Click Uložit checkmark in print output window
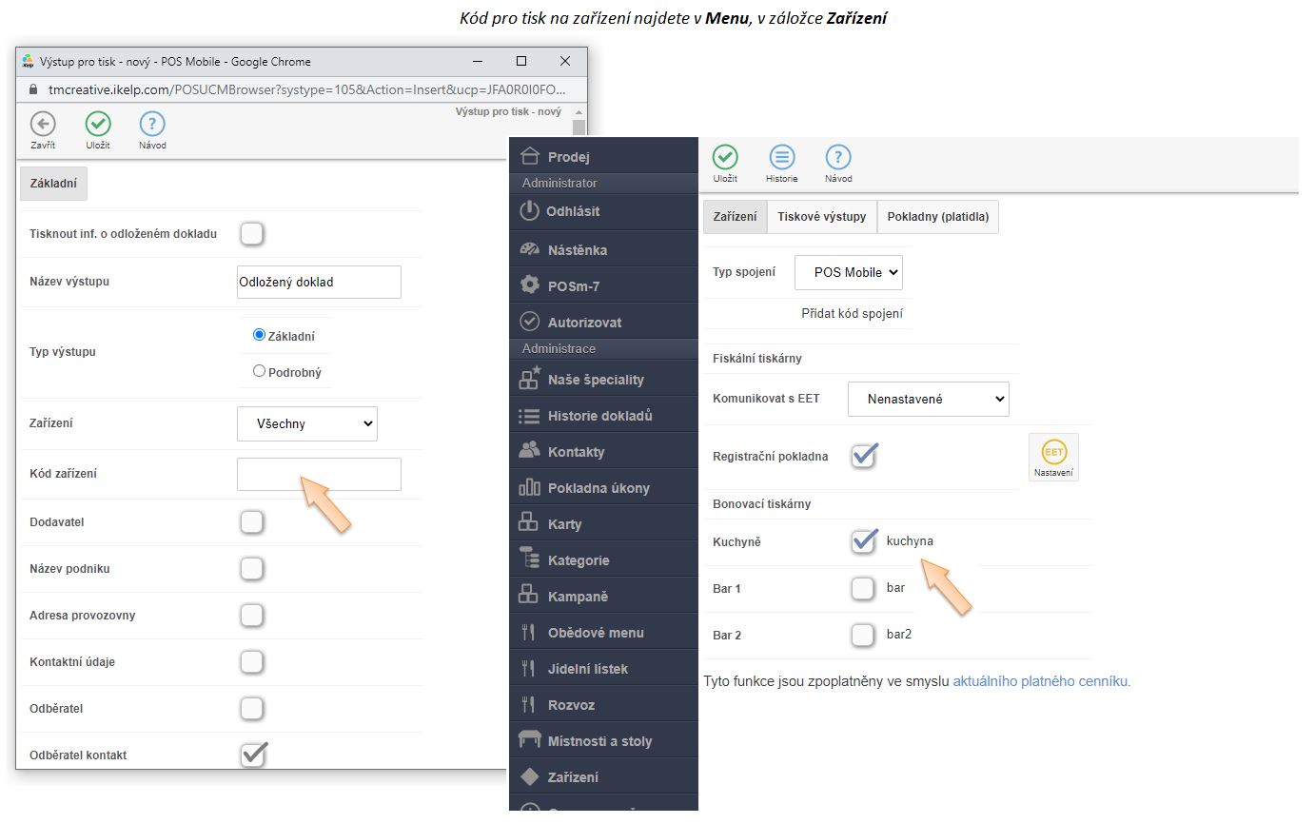This screenshot has width=1315, height=824. pyautogui.click(x=98, y=124)
